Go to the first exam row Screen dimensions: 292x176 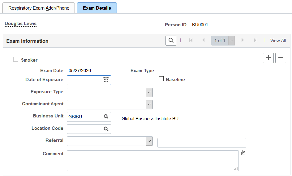[x=191, y=41]
